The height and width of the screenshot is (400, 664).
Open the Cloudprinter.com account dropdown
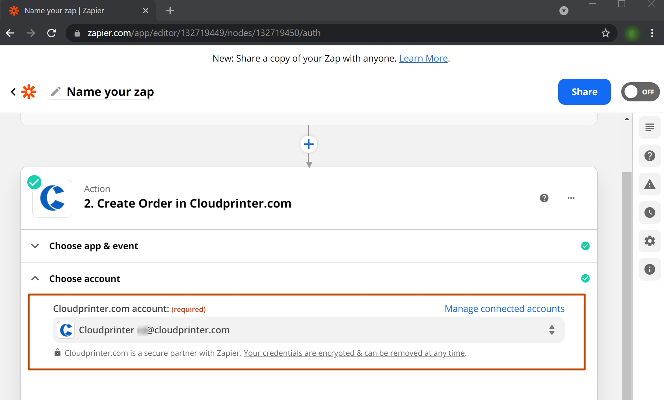click(x=309, y=330)
